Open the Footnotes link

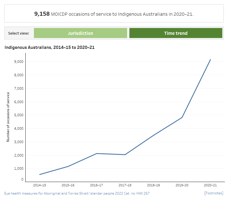[214, 193]
